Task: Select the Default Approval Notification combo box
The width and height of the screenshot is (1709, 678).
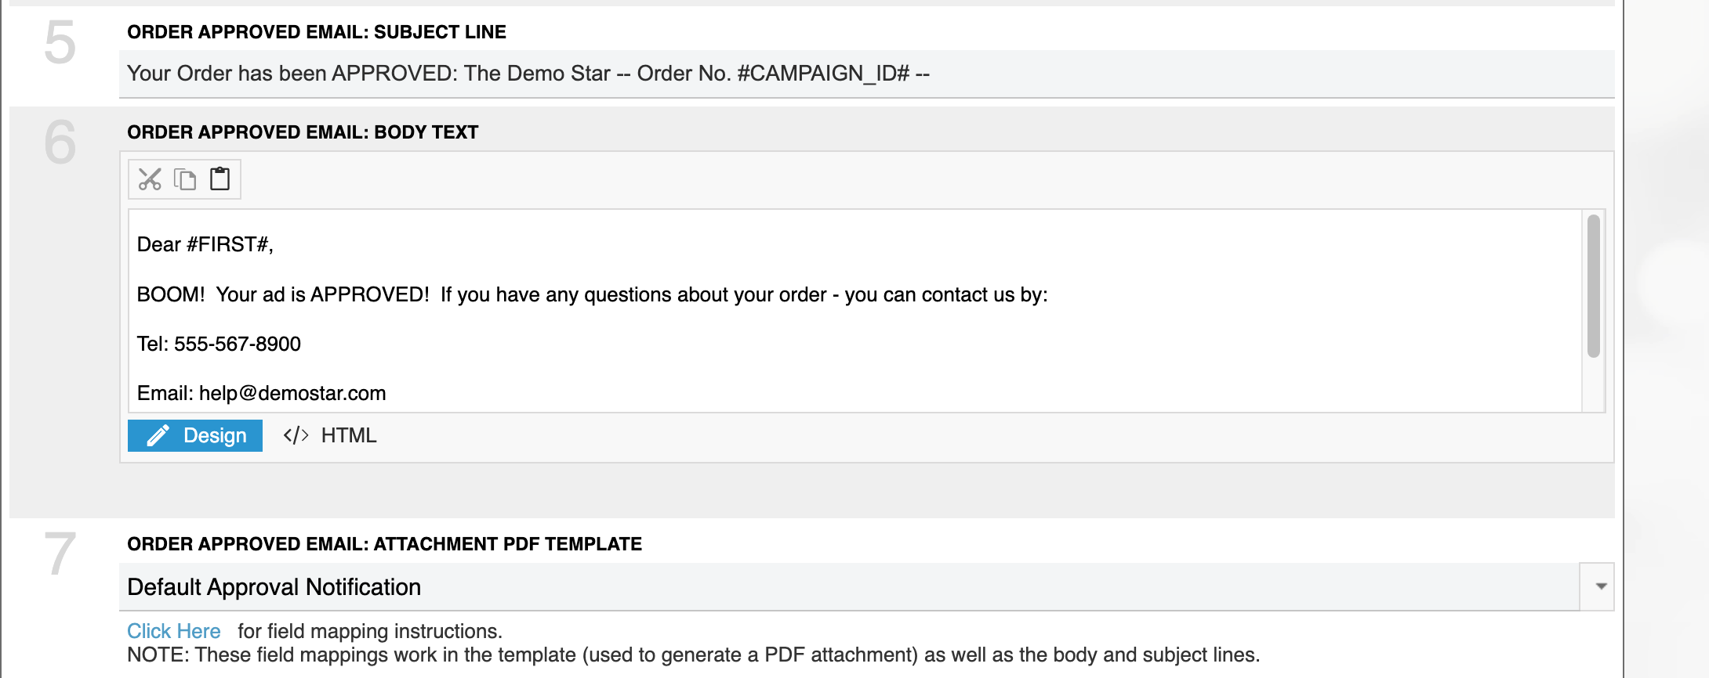Action: coord(847,587)
